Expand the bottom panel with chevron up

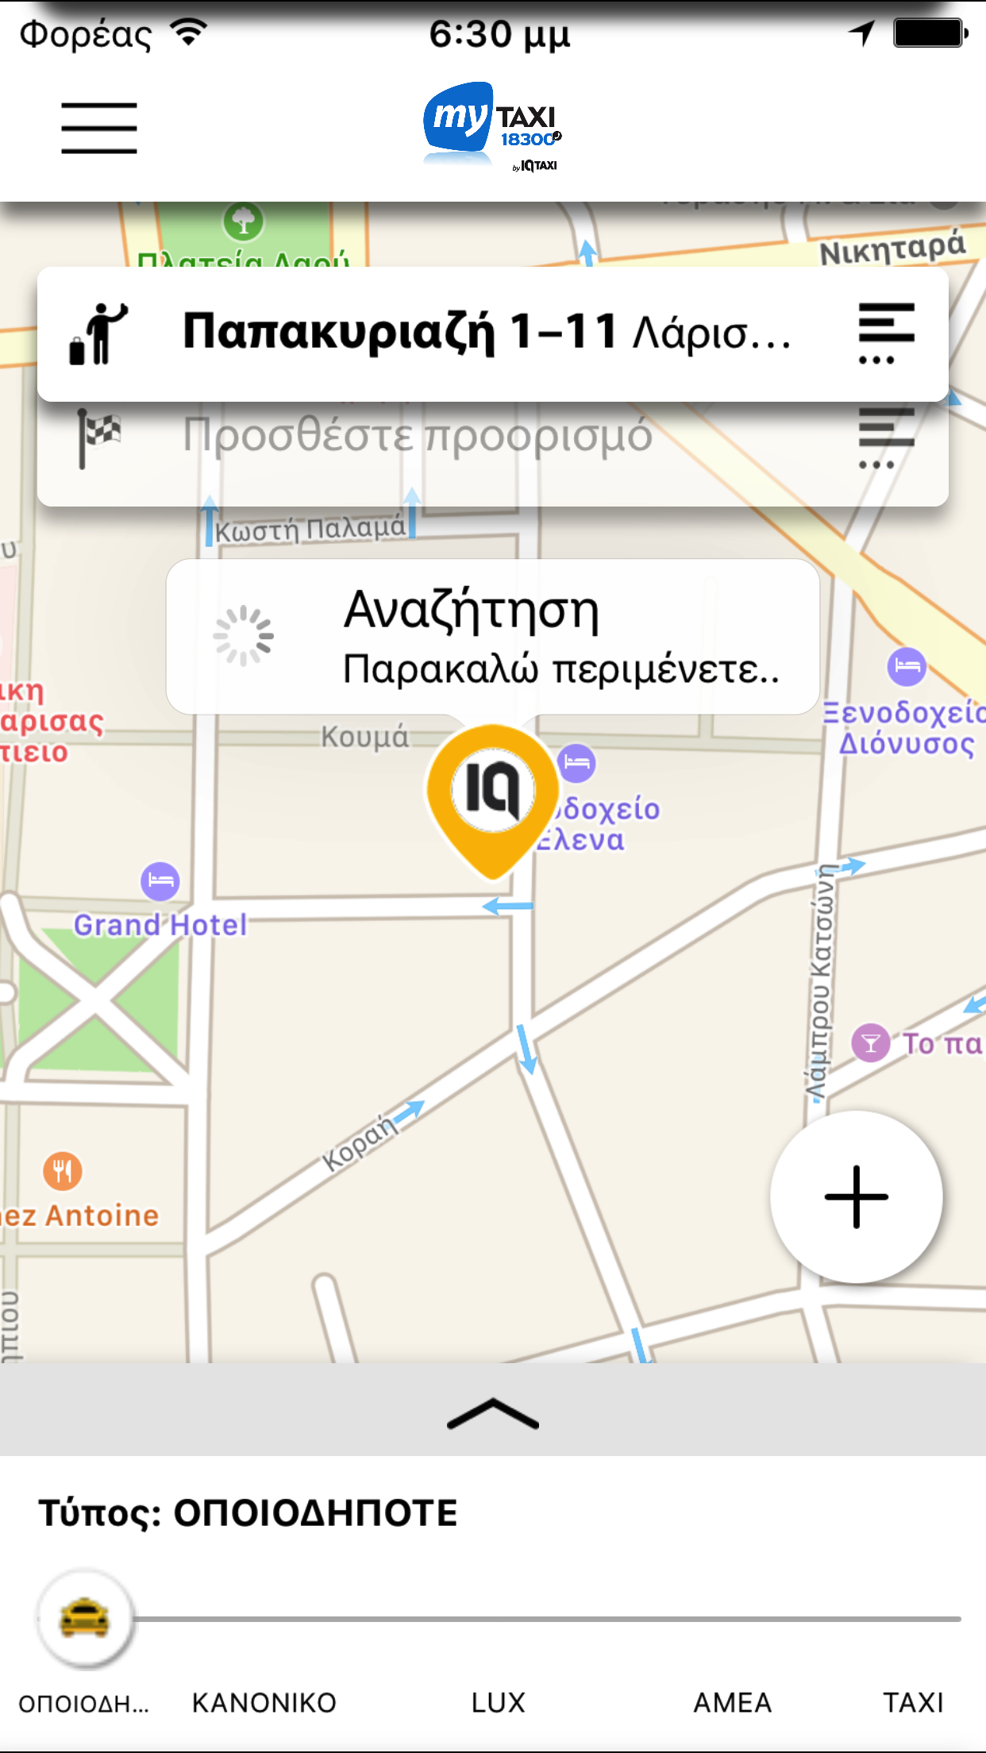pos(493,1412)
